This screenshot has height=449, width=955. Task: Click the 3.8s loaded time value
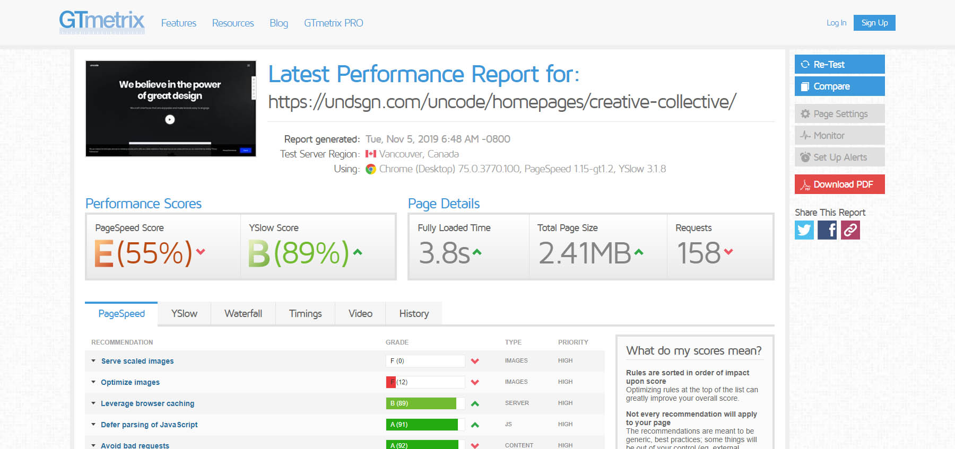[x=445, y=253]
